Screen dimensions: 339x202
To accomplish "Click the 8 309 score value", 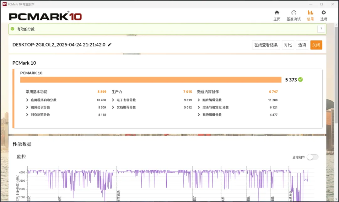I will 102,107.
